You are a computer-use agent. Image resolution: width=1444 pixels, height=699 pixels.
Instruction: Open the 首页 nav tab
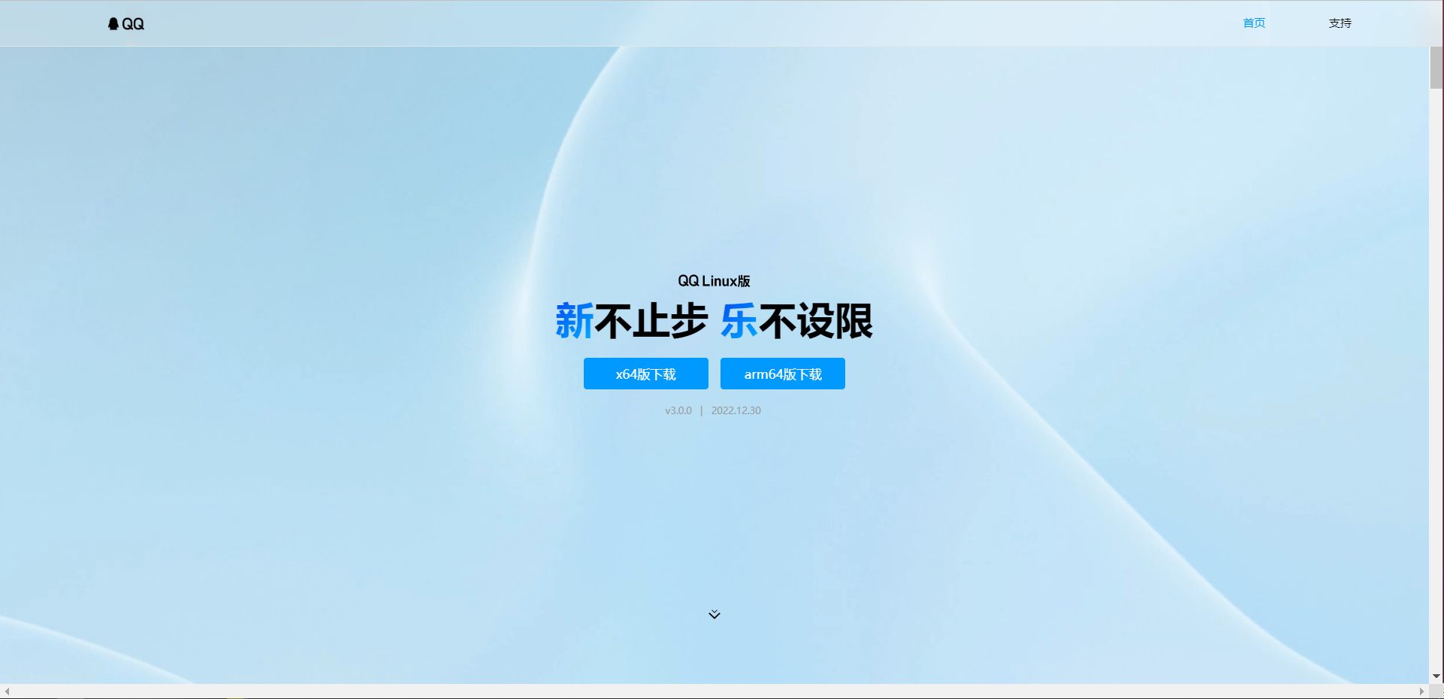tap(1254, 23)
